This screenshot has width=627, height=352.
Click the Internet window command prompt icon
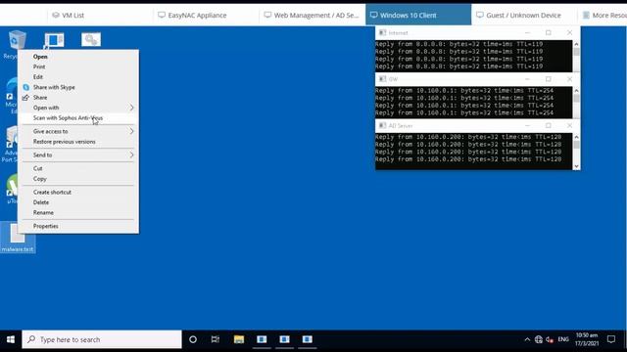382,32
